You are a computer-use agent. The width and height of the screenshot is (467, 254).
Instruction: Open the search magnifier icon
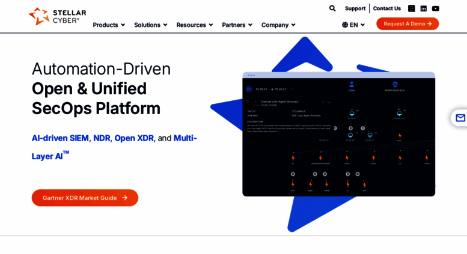[332, 8]
